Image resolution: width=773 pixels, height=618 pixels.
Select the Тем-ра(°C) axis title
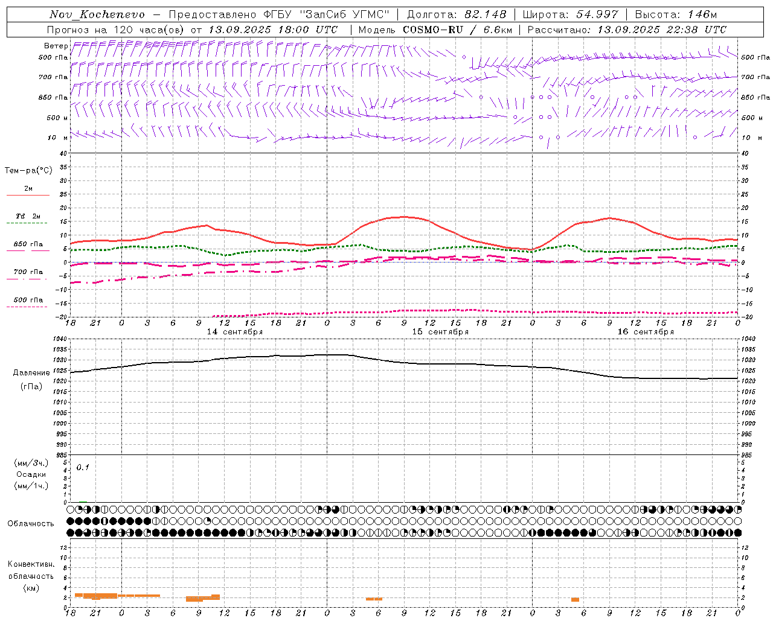(28, 171)
